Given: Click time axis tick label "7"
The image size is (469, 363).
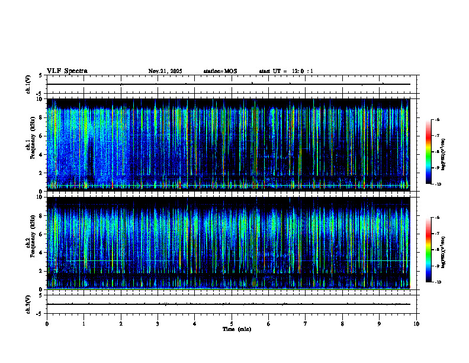Looking at the screenshot, I should [x=306, y=324].
